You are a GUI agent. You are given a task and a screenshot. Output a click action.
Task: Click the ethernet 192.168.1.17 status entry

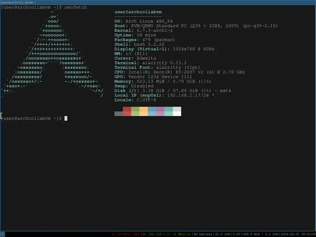pos(167,234)
